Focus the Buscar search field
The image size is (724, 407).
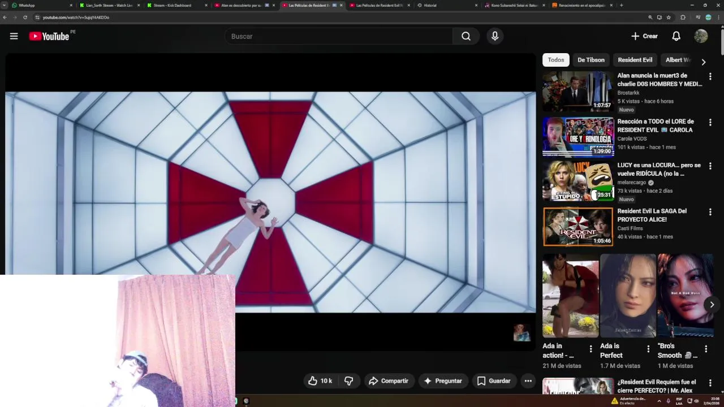tap(338, 36)
